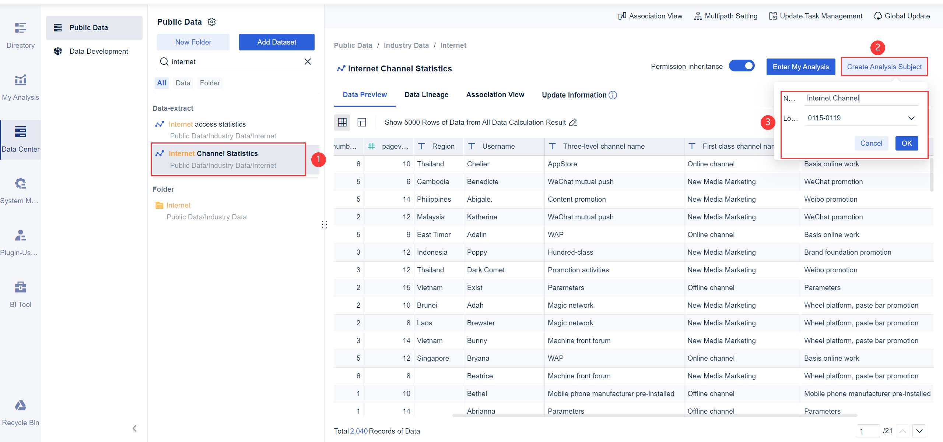Filter search results by Folder
This screenshot has width=943, height=442.
click(210, 83)
